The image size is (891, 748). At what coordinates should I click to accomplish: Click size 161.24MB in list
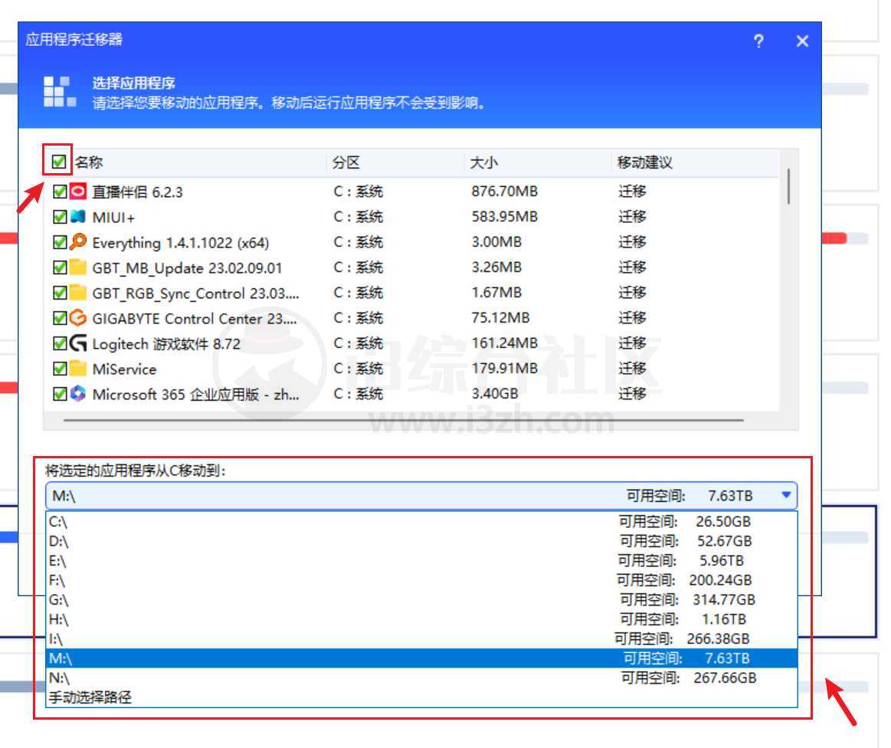(504, 343)
